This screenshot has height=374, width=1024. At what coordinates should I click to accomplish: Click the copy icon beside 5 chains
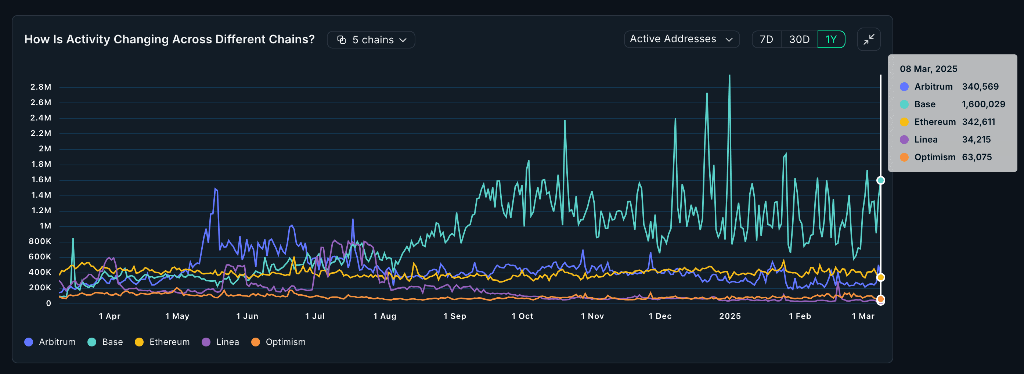pyautogui.click(x=342, y=40)
